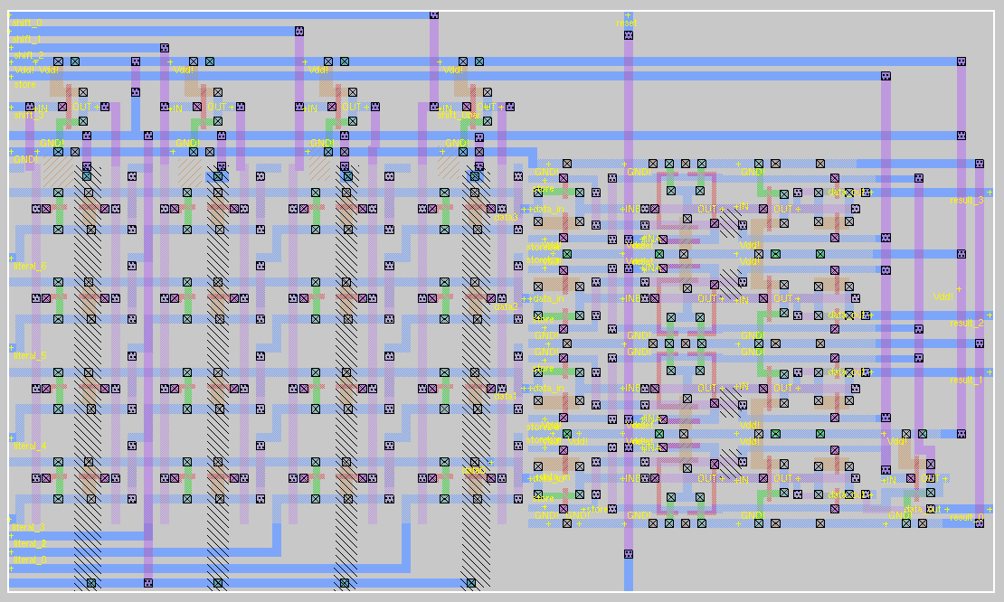Click the shift_0 port label

click(26, 22)
